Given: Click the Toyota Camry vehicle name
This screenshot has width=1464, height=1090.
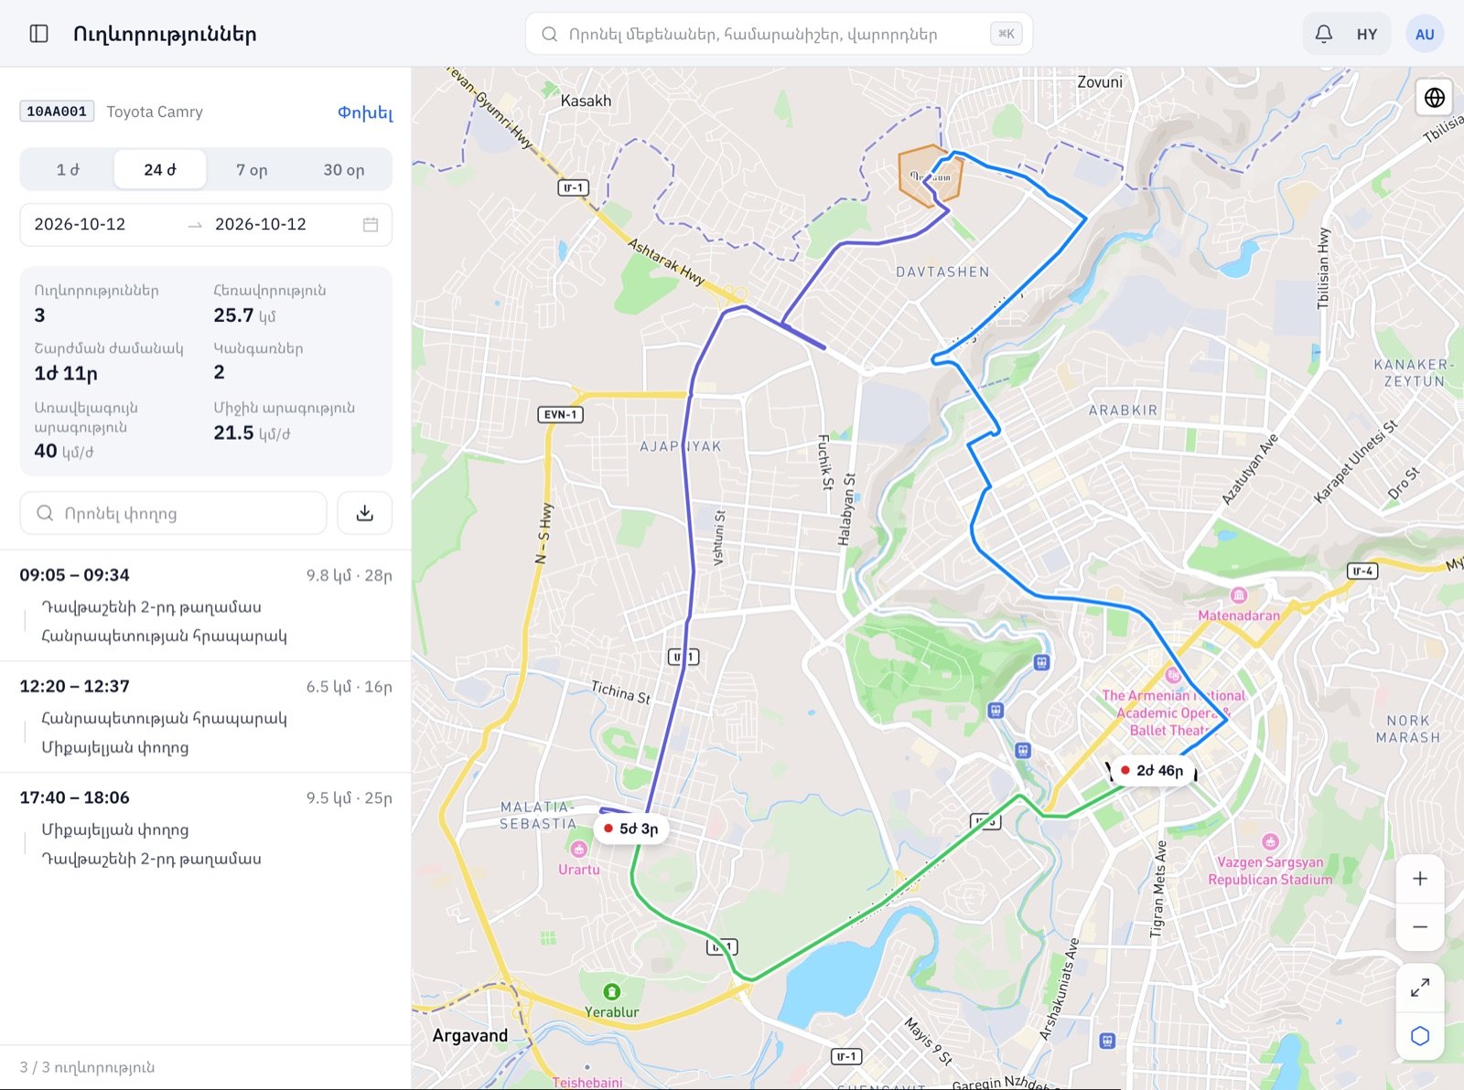Looking at the screenshot, I should click(155, 112).
